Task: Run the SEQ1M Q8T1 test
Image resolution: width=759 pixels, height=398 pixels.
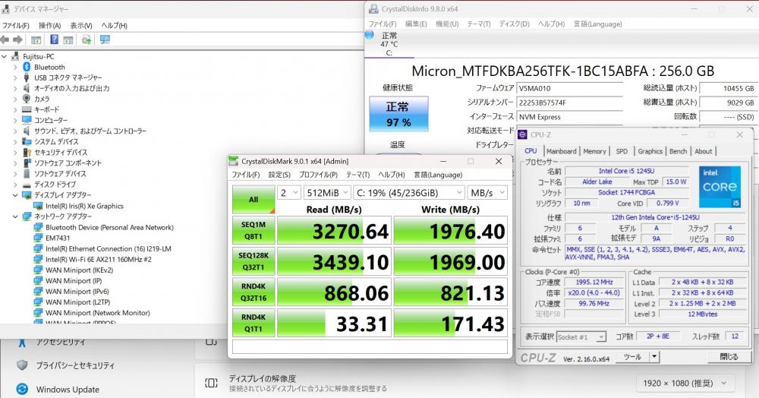Action: (x=254, y=230)
